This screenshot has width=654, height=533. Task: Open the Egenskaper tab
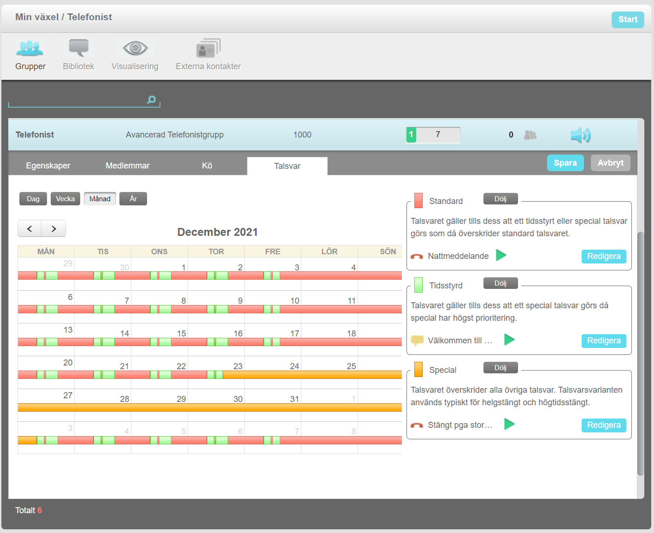48,166
